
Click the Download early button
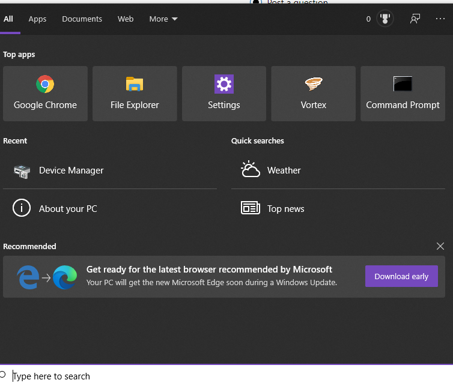[x=401, y=276]
